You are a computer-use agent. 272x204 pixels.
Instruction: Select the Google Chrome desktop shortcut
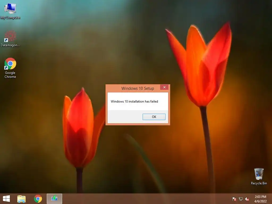pyautogui.click(x=10, y=68)
